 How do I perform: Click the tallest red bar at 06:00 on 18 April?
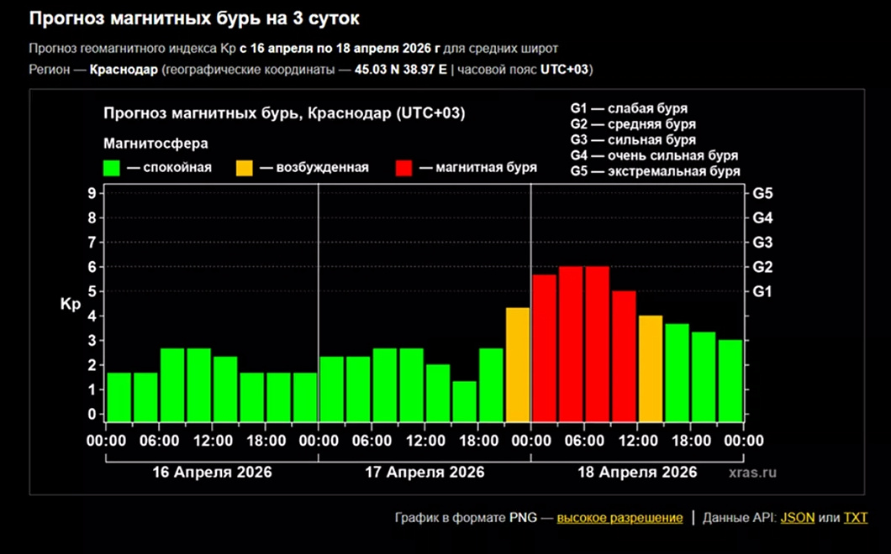(597, 344)
